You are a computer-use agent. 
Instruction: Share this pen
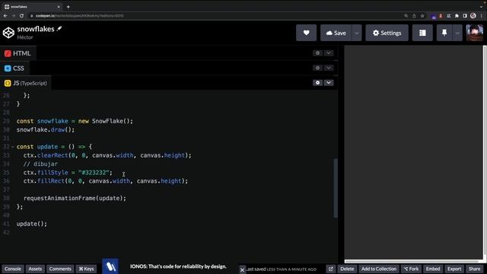point(474,269)
